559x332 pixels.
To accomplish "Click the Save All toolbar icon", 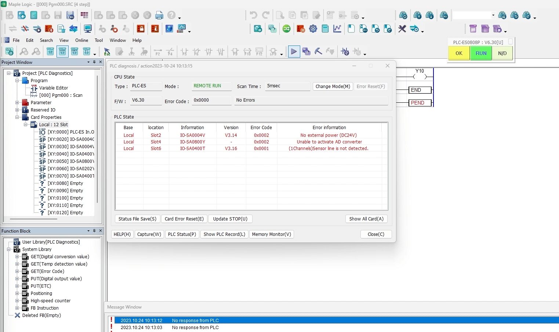I will (70, 15).
